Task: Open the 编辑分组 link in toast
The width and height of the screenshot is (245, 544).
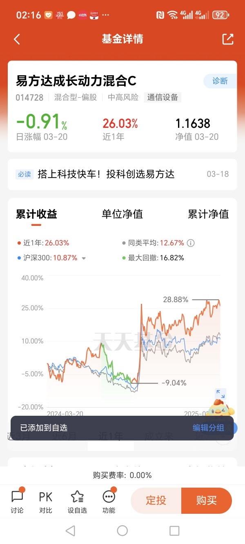Action: 208,428
